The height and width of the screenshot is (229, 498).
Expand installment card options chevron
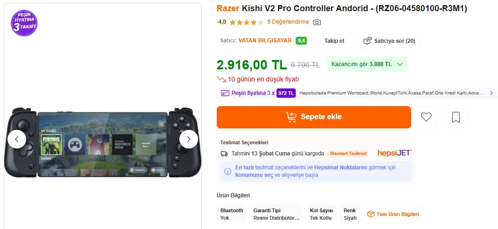click(491, 93)
